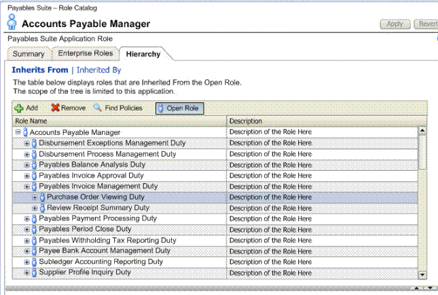This screenshot has width=438, height=295.
Task: Select the Review Receipt Summary Duty row
Action: 215,208
